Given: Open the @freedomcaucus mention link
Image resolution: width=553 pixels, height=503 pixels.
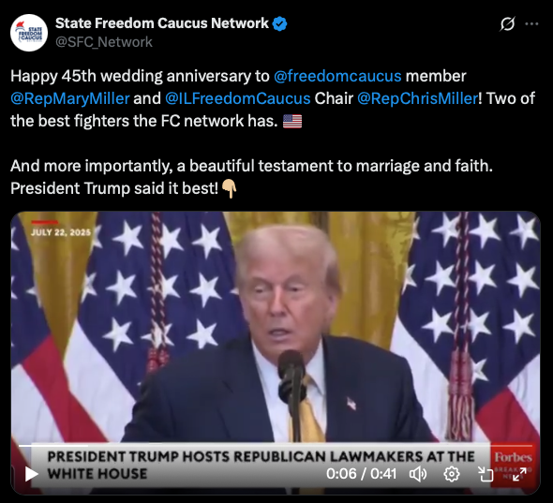Looking at the screenshot, I should point(337,76).
